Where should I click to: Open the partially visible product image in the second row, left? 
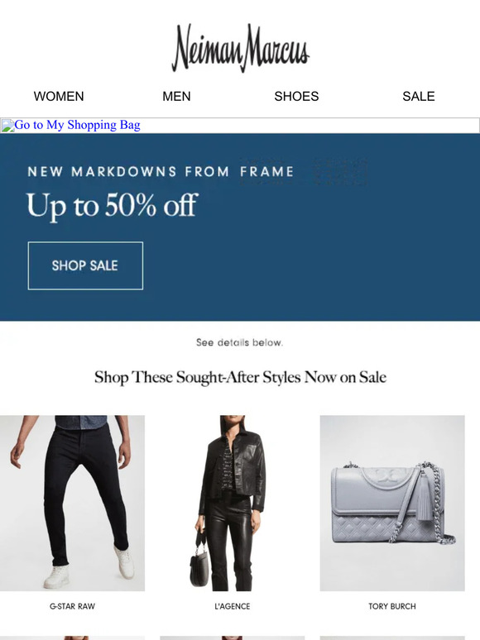[72, 638]
